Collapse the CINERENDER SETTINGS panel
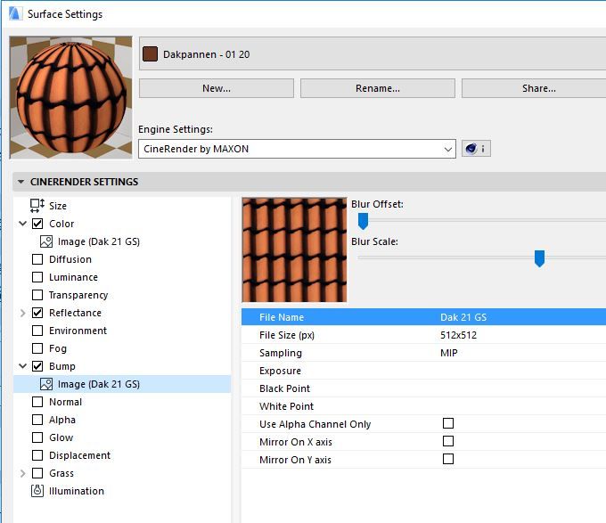The width and height of the screenshot is (606, 523). [20, 182]
